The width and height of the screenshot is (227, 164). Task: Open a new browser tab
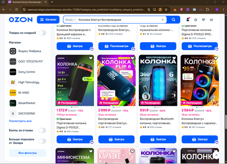click(x=52, y=2)
